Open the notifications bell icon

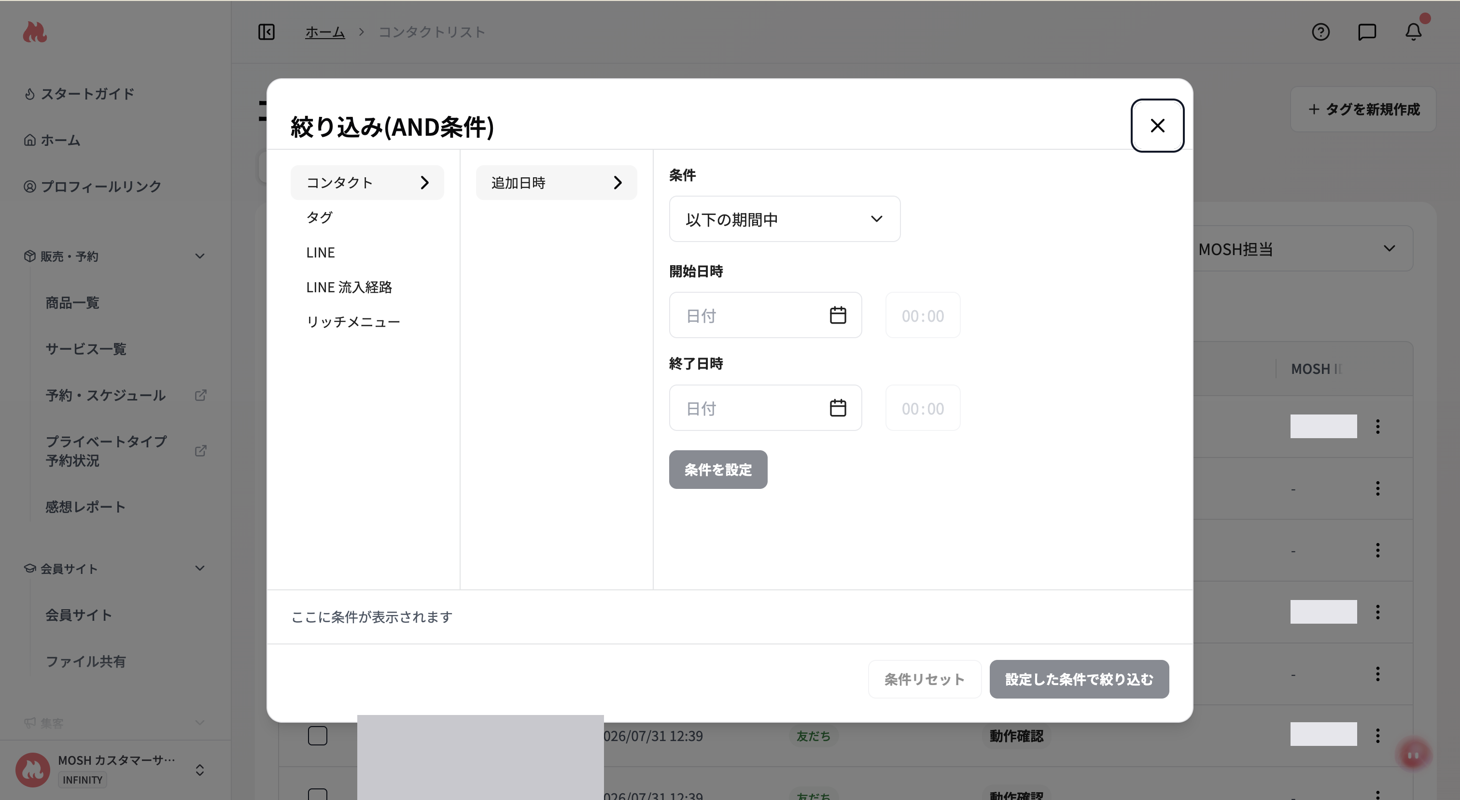1414,32
